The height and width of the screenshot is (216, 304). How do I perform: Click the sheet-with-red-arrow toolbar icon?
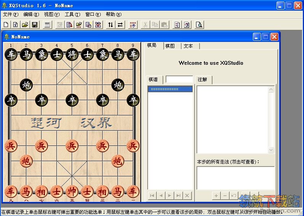69,25
